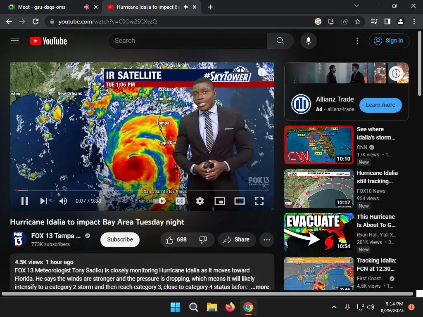Open Windows Start menu
Viewport: 423px width, 317px height.
[175, 307]
